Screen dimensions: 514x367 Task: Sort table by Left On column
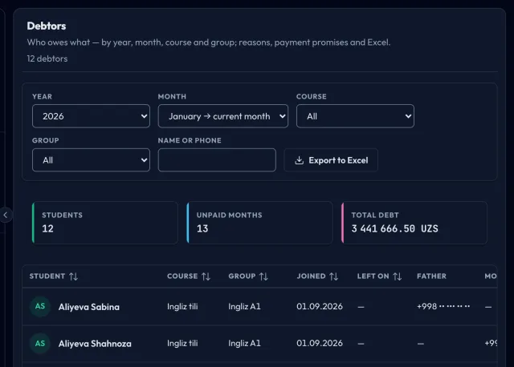click(x=379, y=276)
